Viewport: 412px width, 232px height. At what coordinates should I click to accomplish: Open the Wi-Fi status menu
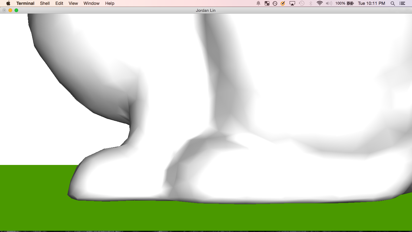(x=320, y=3)
